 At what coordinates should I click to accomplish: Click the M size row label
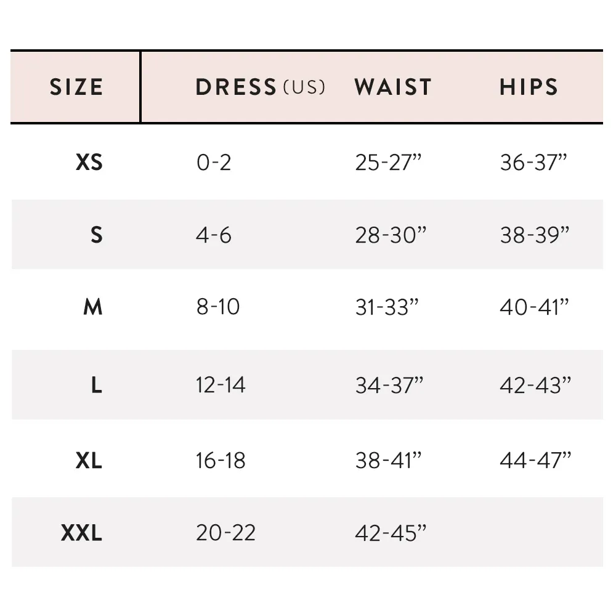pyautogui.click(x=93, y=307)
